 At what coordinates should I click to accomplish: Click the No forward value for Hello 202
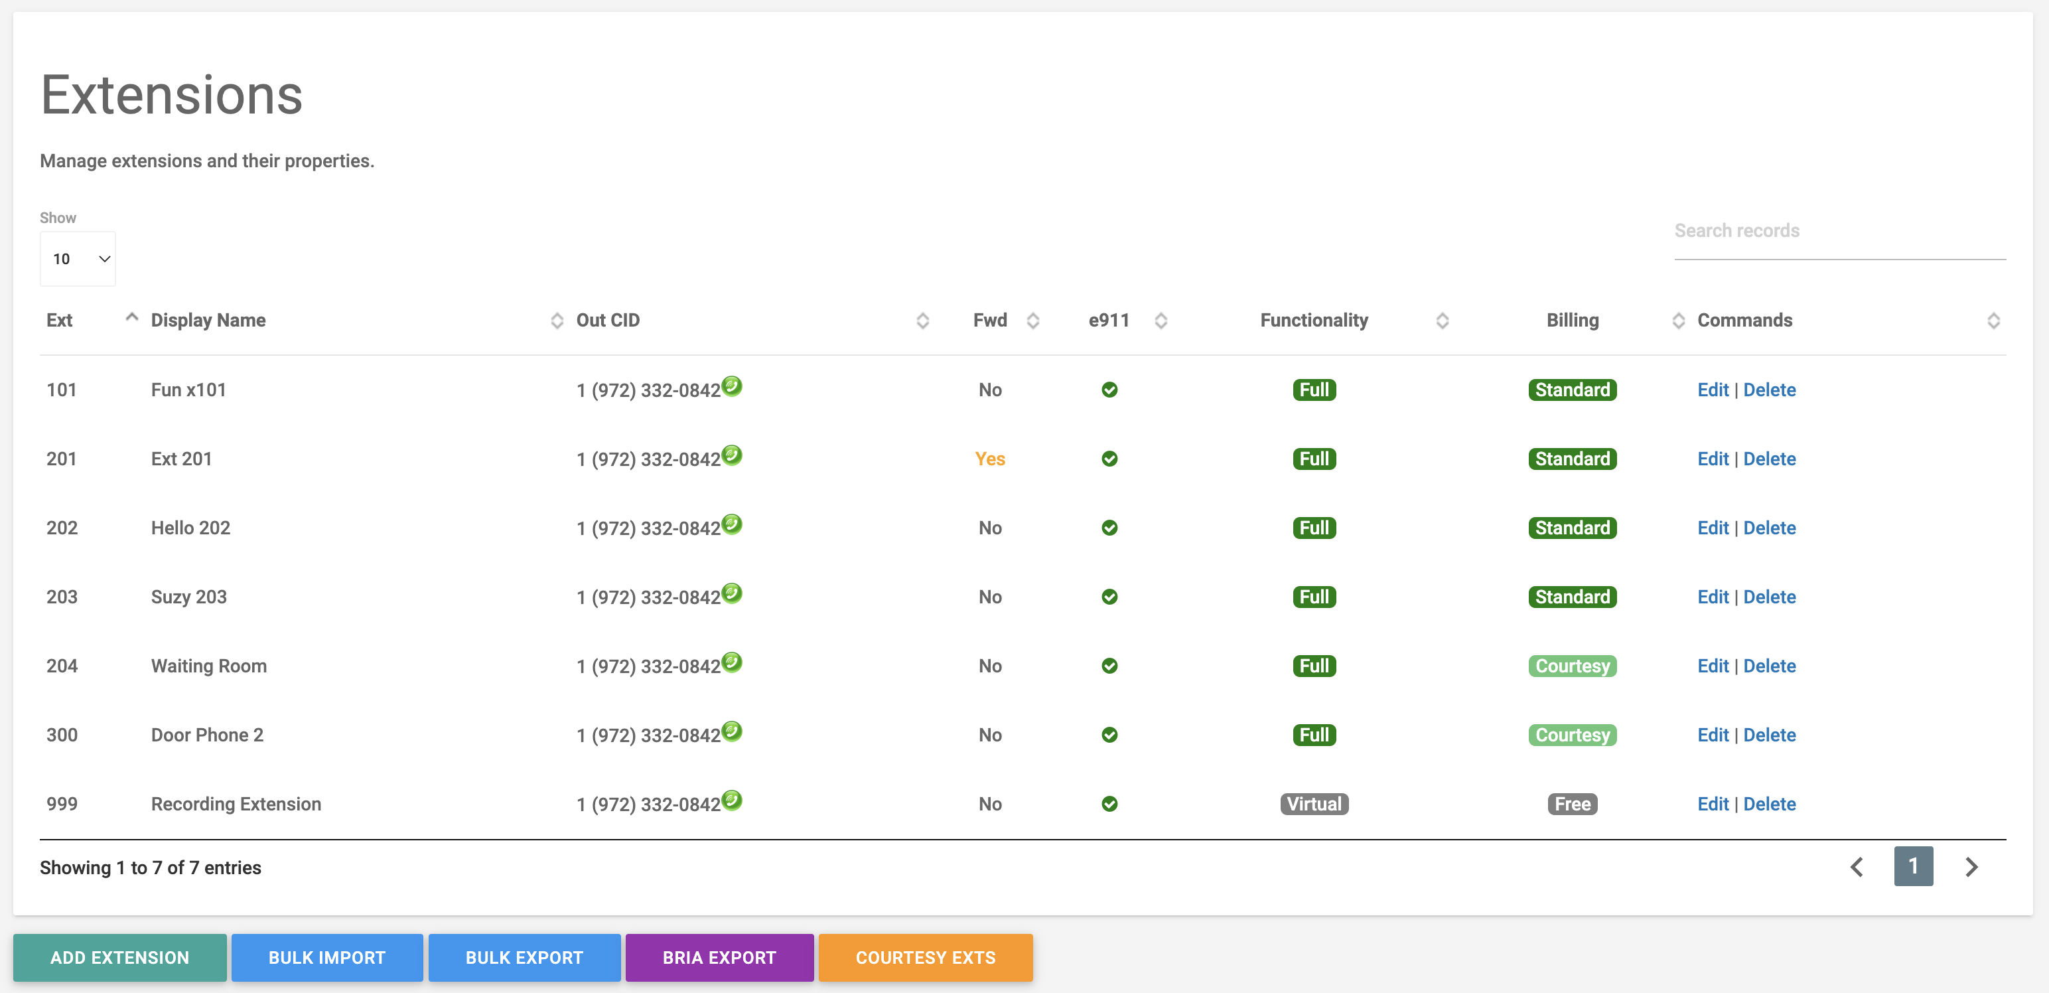click(989, 528)
